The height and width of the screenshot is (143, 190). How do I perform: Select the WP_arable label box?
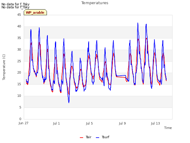click(x=35, y=12)
